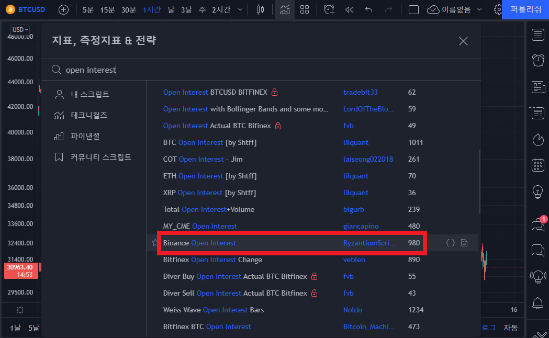
Task: Click the 퍼블리쉬 button
Action: click(x=525, y=9)
